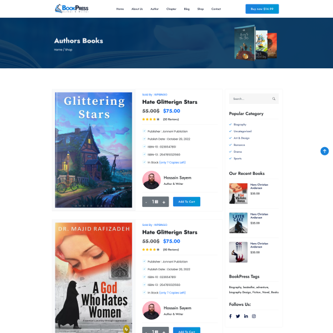Open first Hate Glitterign Stars title
The width and height of the screenshot is (333, 333).
(170, 102)
